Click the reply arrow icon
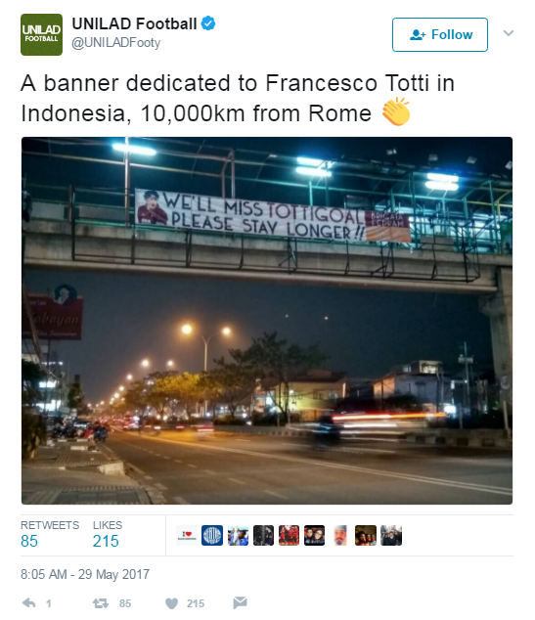 (x=29, y=603)
